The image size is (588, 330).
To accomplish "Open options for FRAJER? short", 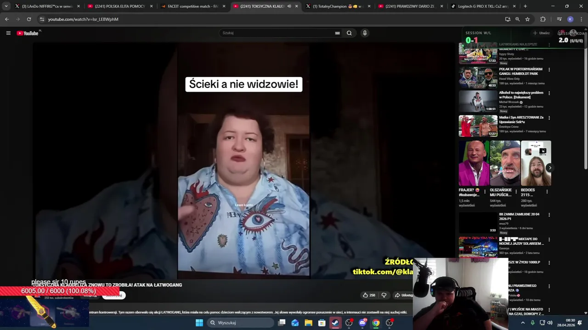I will pyautogui.click(x=485, y=192).
